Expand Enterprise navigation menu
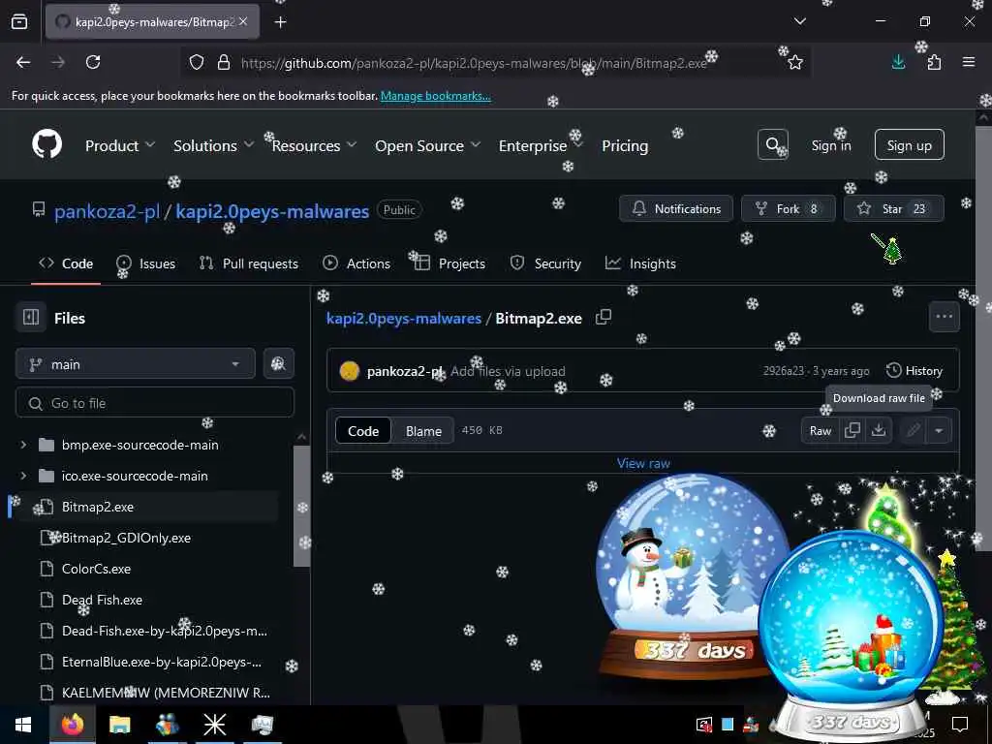The height and width of the screenshot is (744, 992). click(x=541, y=145)
